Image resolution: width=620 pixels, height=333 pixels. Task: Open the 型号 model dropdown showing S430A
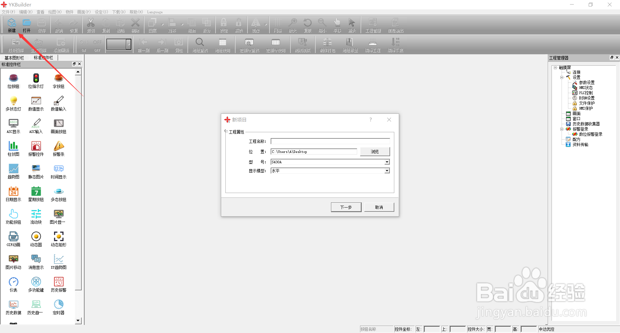(387, 162)
